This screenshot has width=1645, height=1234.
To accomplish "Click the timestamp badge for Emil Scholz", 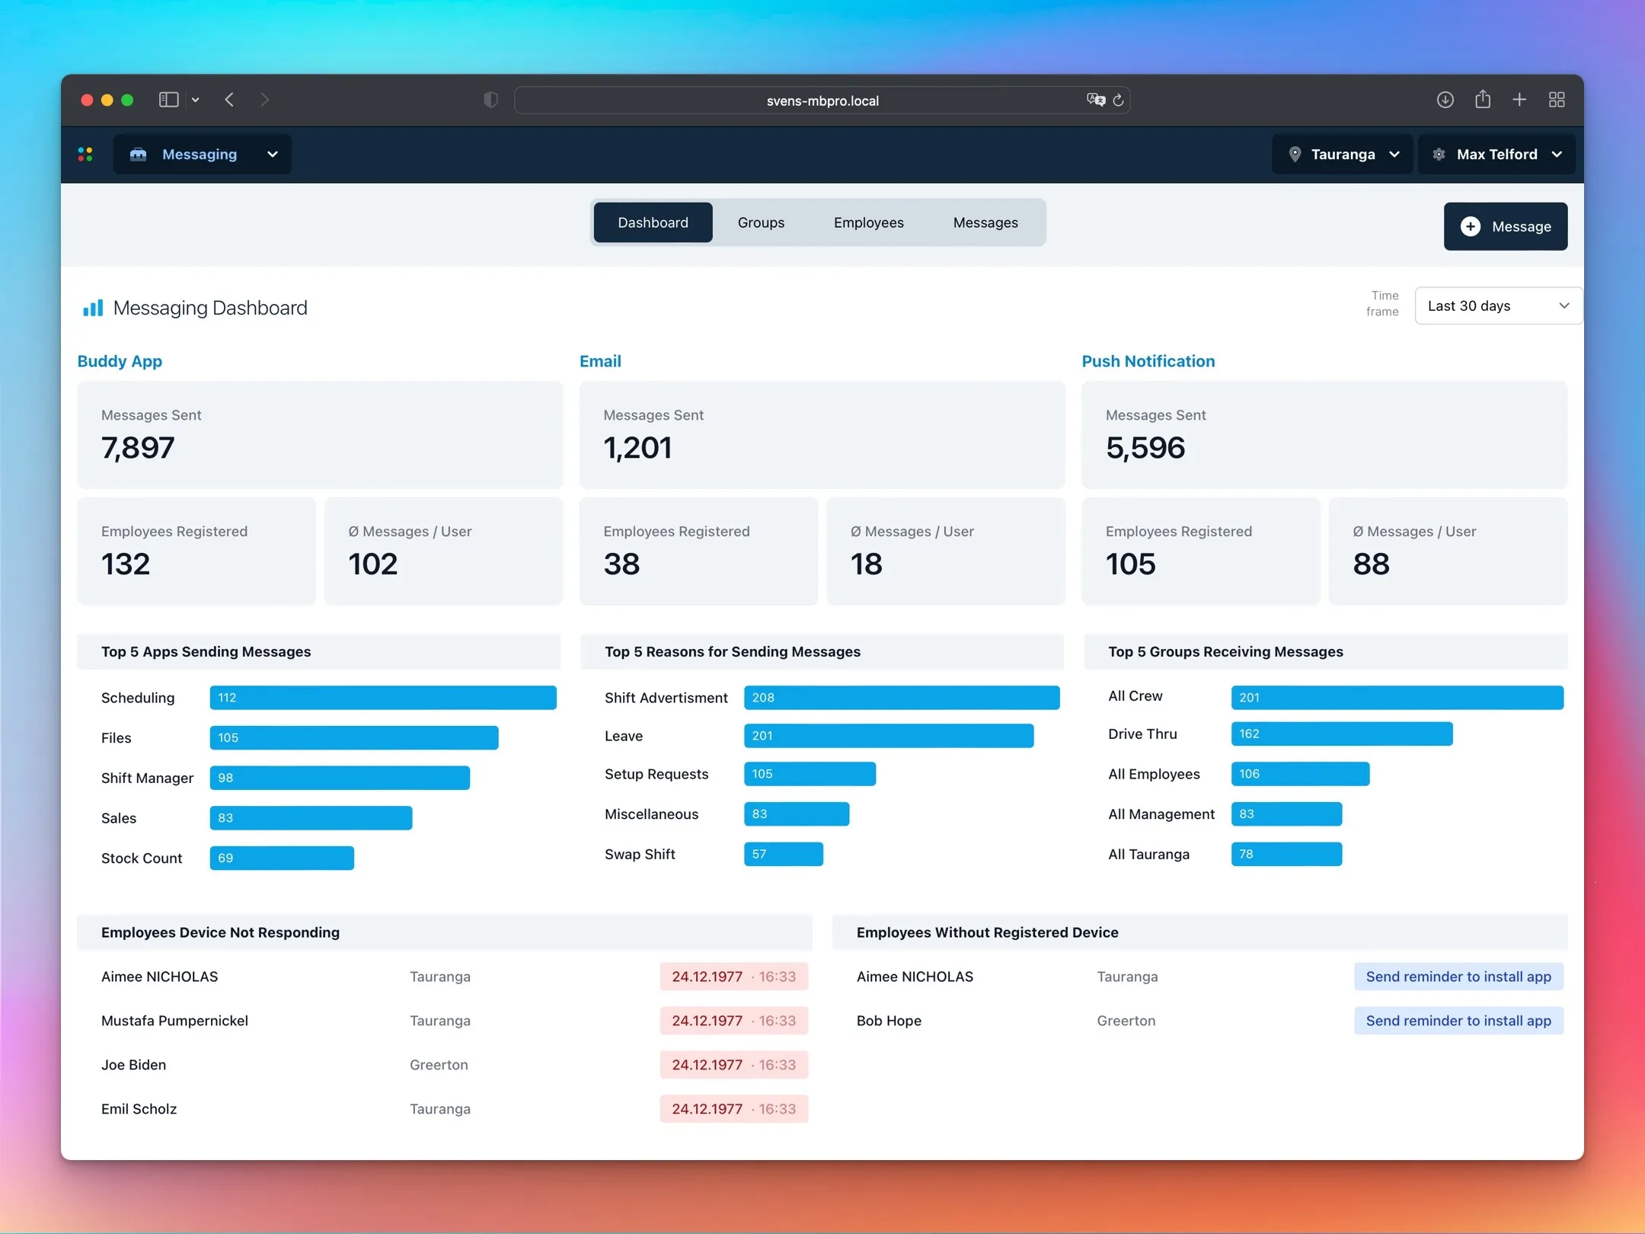I will click(733, 1109).
